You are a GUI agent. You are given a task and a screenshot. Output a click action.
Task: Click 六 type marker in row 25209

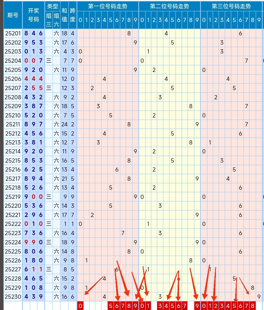[56, 106]
